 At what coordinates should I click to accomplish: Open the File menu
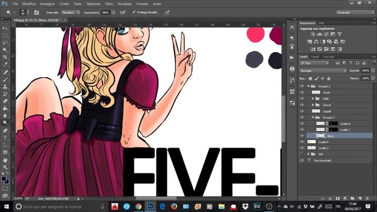pos(15,4)
